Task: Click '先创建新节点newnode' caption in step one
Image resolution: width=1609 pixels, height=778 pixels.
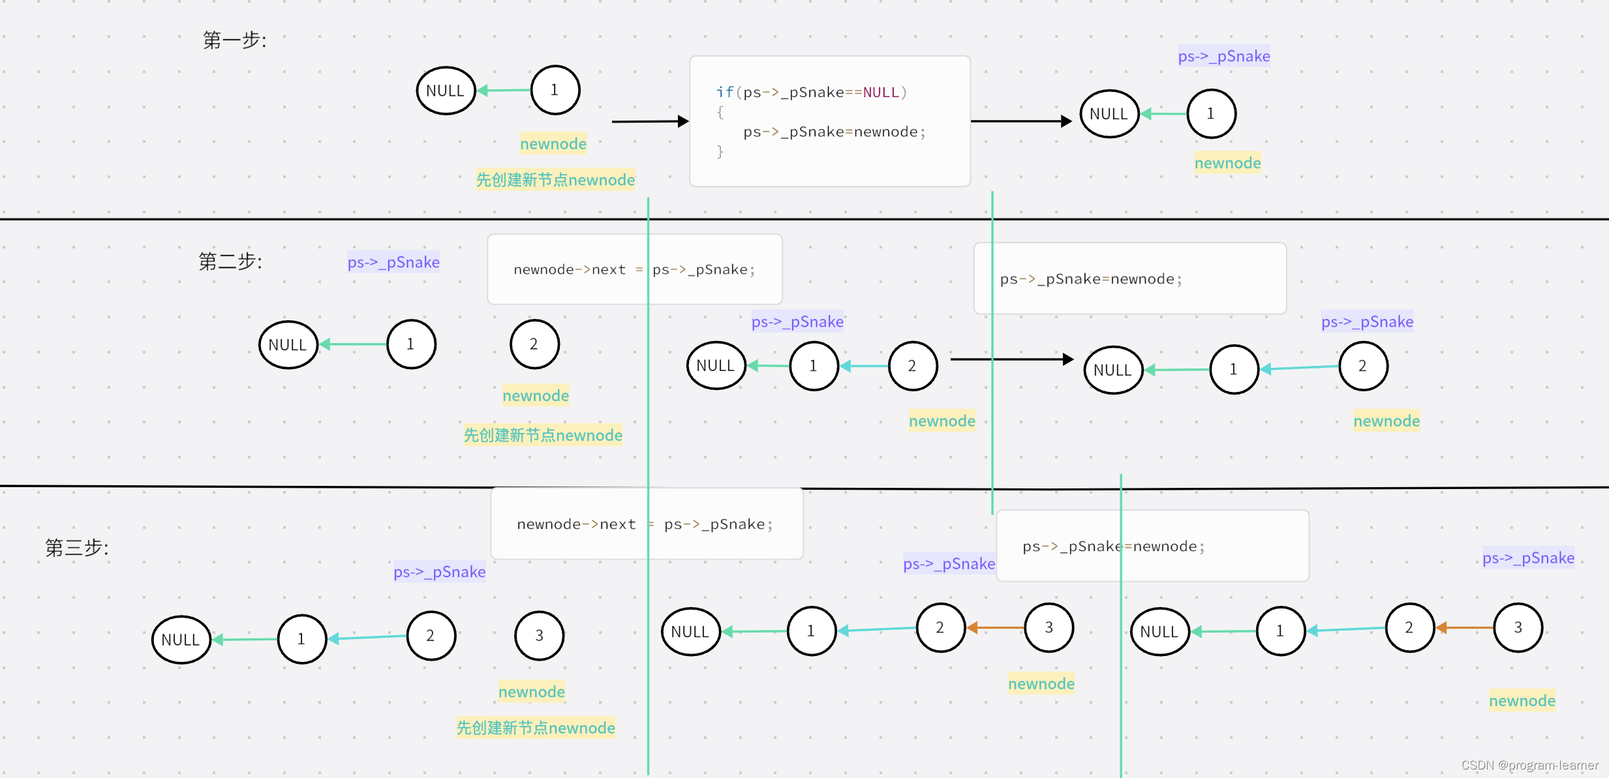Action: [x=555, y=180]
